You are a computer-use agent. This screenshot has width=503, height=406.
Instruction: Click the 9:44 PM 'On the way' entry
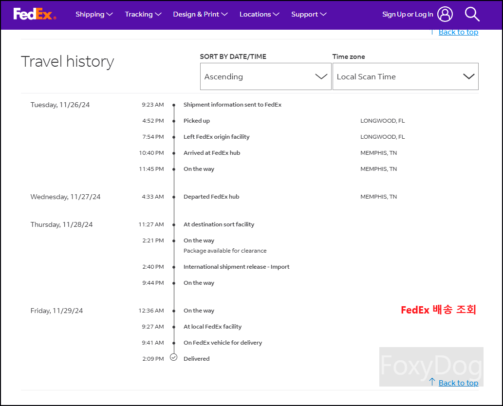pyautogui.click(x=199, y=282)
